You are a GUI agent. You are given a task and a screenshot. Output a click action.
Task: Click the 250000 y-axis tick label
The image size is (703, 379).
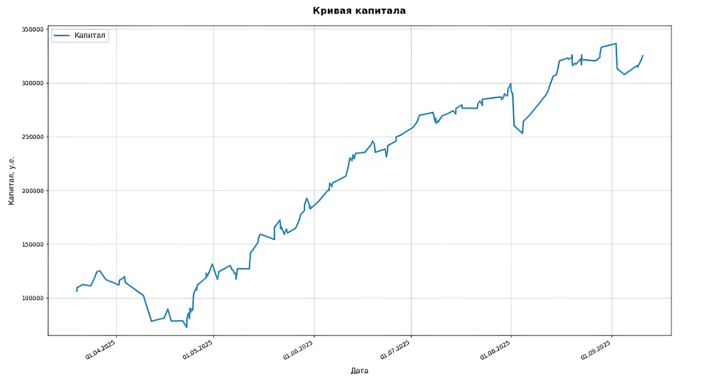(x=31, y=137)
